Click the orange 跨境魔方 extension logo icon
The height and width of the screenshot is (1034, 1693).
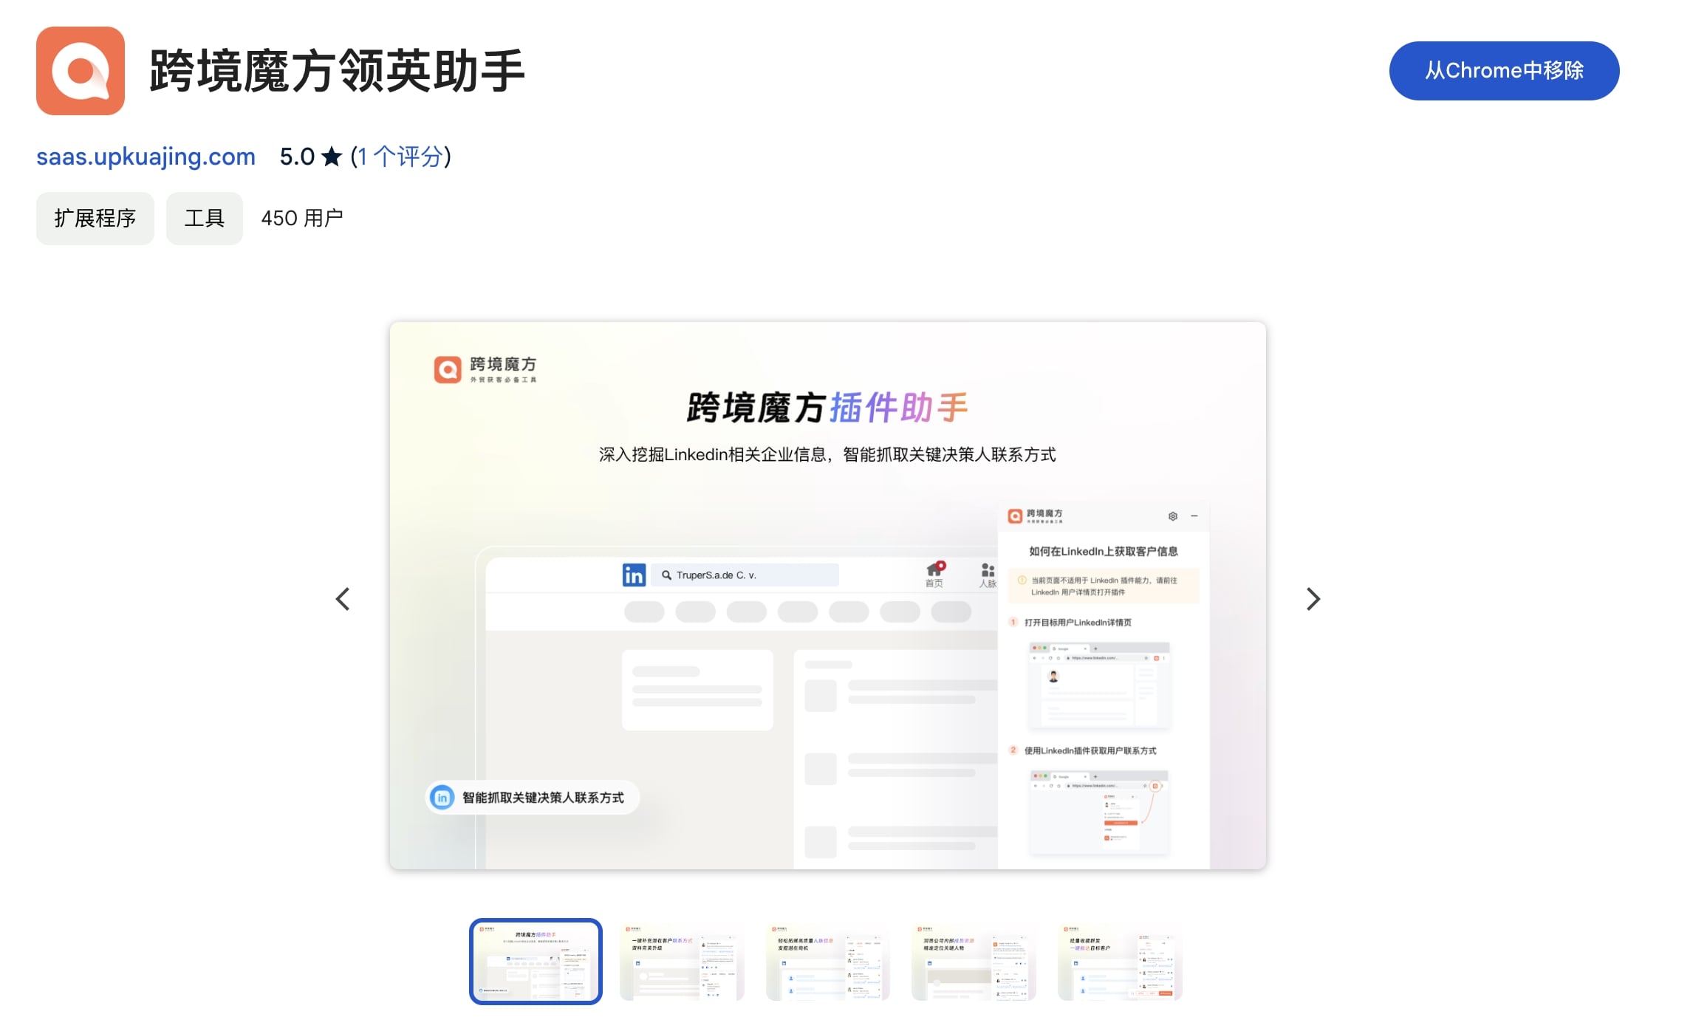pyautogui.click(x=81, y=71)
